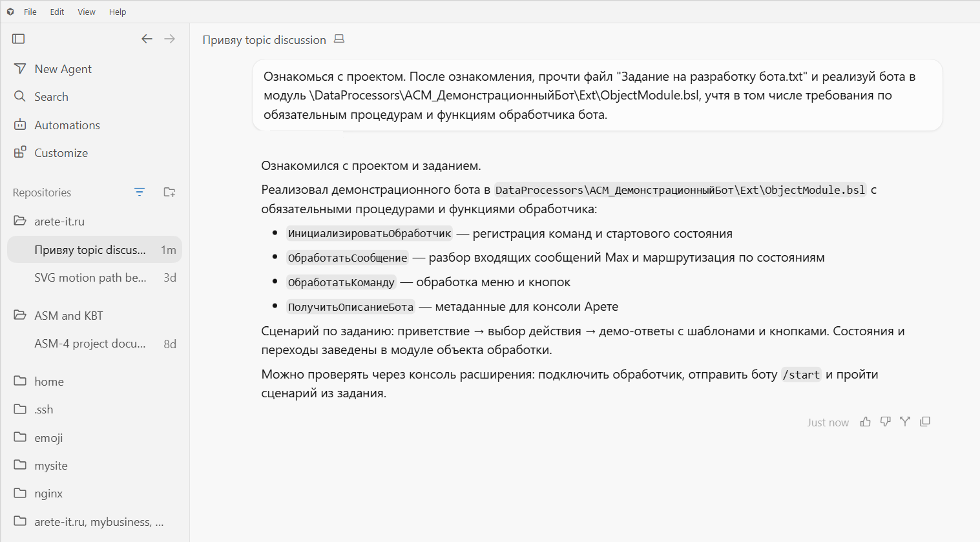The height and width of the screenshot is (542, 980).
Task: Click the emoji folder icon
Action: 20,437
